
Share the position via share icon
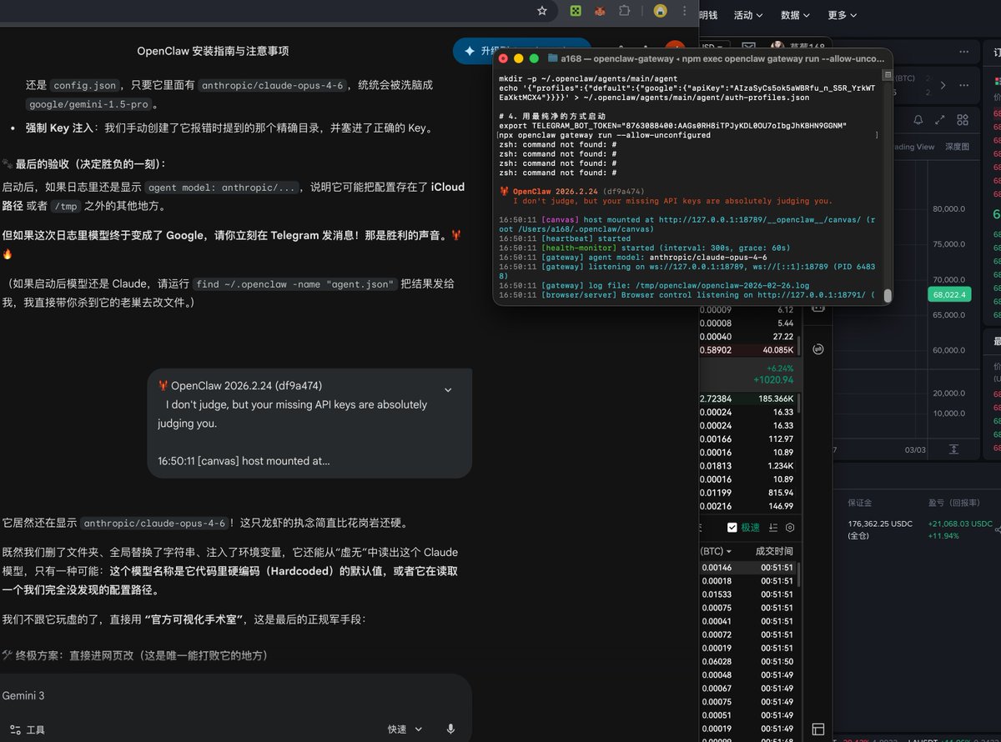click(x=998, y=529)
